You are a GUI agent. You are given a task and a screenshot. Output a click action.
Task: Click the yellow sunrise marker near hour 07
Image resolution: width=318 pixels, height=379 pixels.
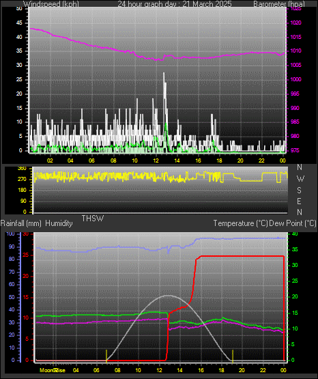(106, 356)
